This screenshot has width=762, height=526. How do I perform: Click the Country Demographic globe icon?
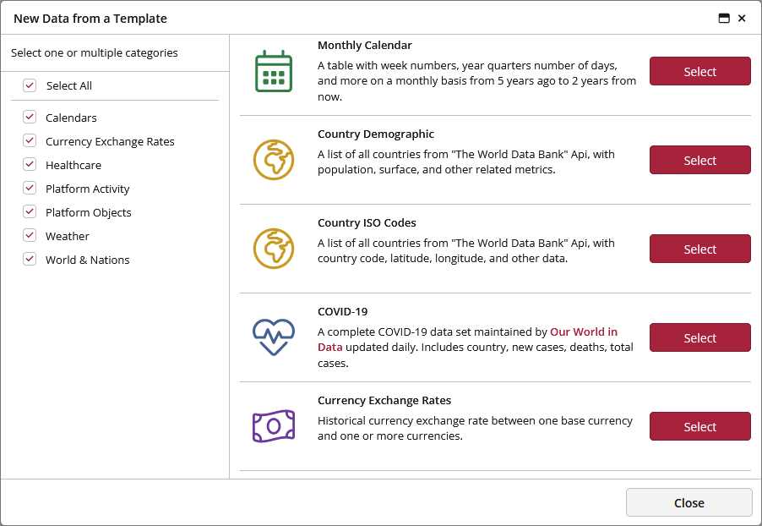(x=274, y=160)
